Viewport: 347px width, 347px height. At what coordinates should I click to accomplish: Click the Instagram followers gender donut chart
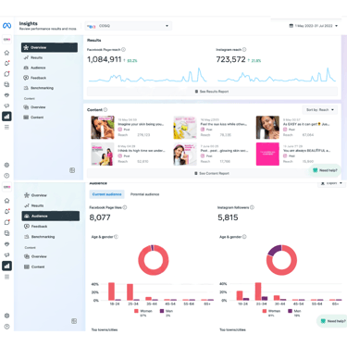(281, 260)
